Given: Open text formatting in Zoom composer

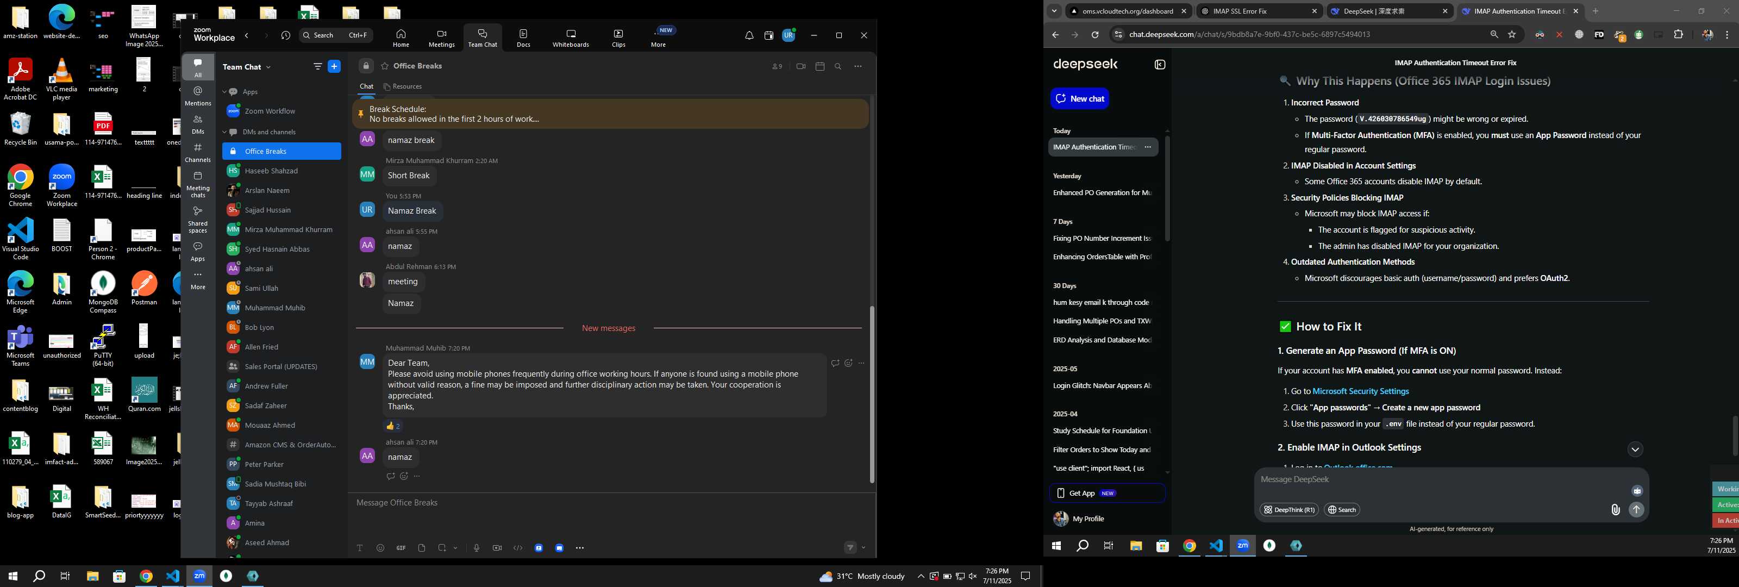Looking at the screenshot, I should [360, 548].
